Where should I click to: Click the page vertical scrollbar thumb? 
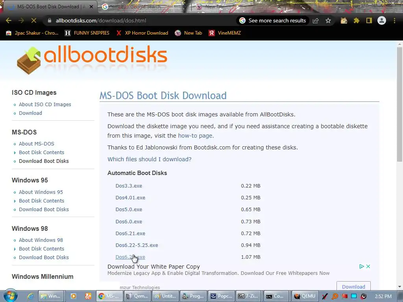point(399,104)
